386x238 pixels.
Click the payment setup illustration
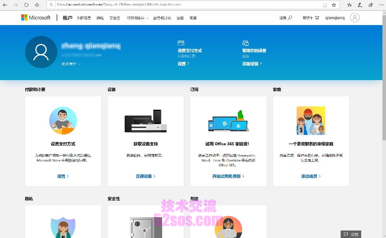pyautogui.click(x=63, y=120)
